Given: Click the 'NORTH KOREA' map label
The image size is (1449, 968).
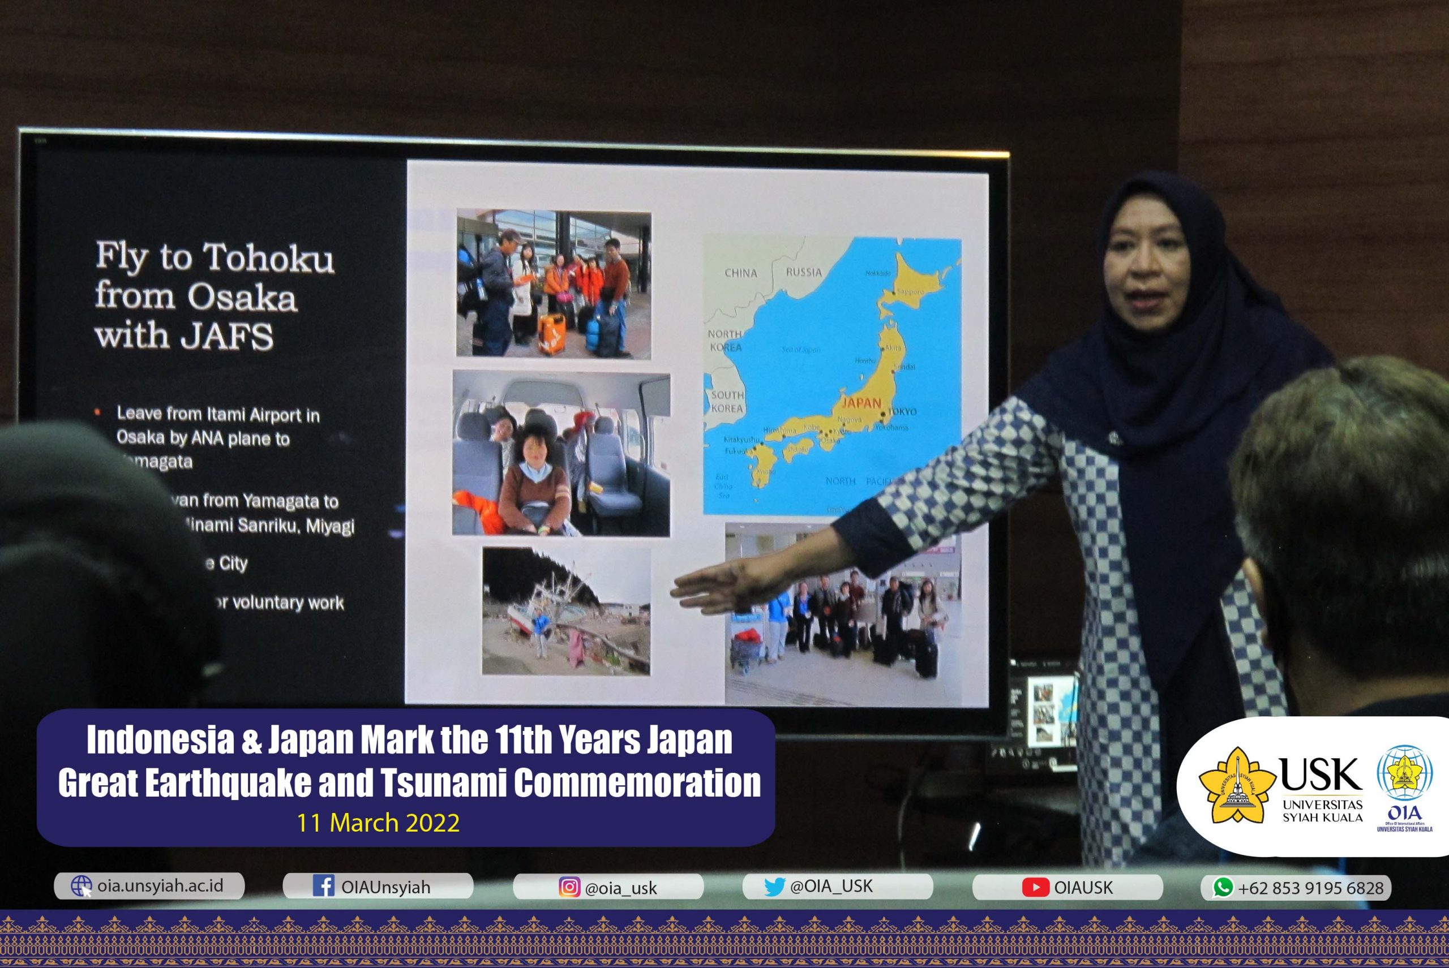Looking at the screenshot, I should pos(725,340).
